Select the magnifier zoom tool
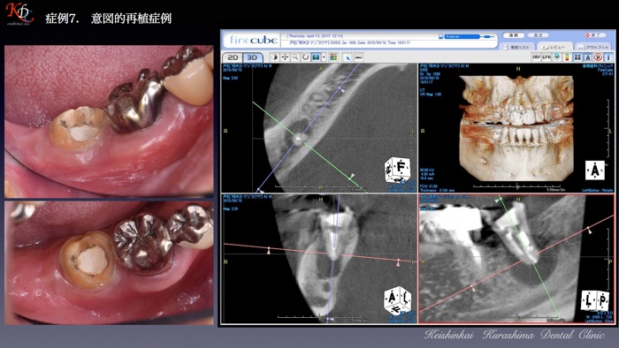 click(x=295, y=57)
